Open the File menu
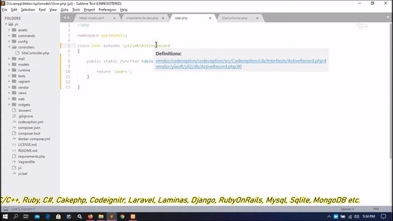This screenshot has height=221, width=393. coord(4,10)
